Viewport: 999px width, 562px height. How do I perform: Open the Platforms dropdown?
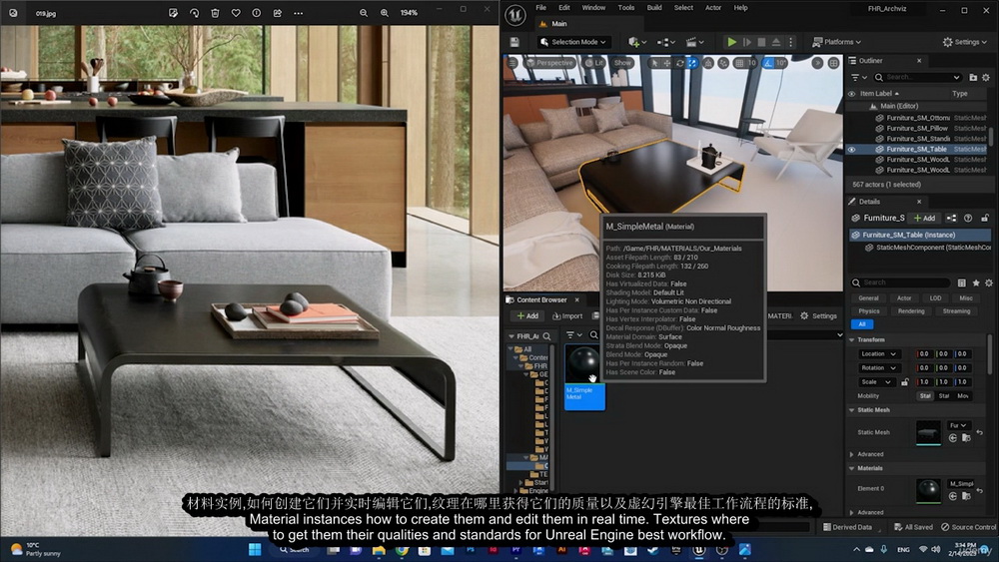(836, 42)
